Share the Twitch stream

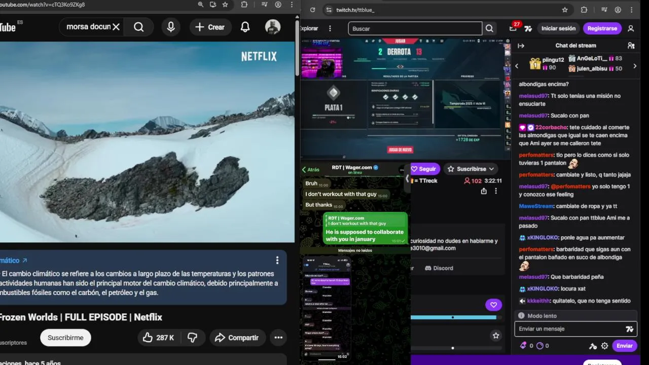pyautogui.click(x=484, y=191)
